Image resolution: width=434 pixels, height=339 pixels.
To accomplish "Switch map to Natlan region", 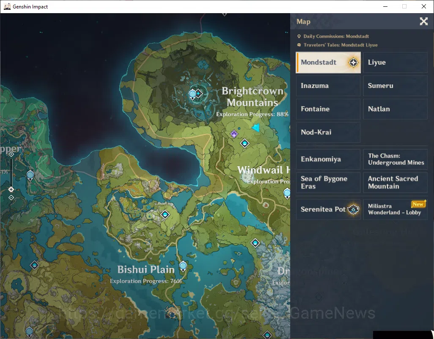I will pyautogui.click(x=395, y=109).
